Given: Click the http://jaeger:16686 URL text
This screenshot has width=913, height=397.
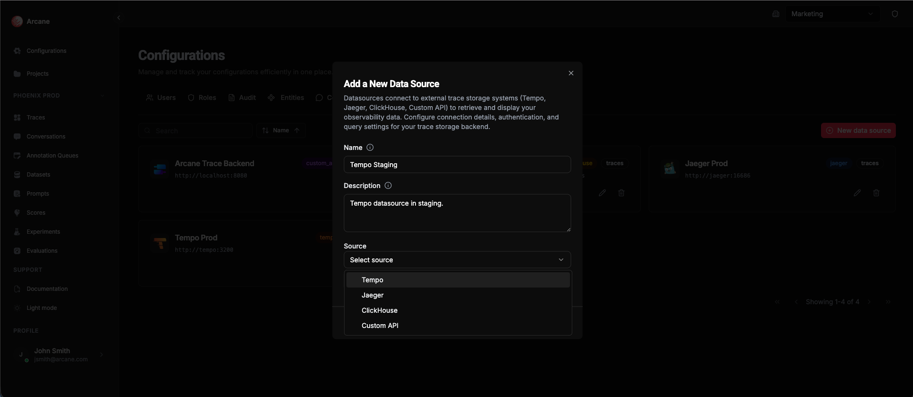Looking at the screenshot, I should 718,176.
